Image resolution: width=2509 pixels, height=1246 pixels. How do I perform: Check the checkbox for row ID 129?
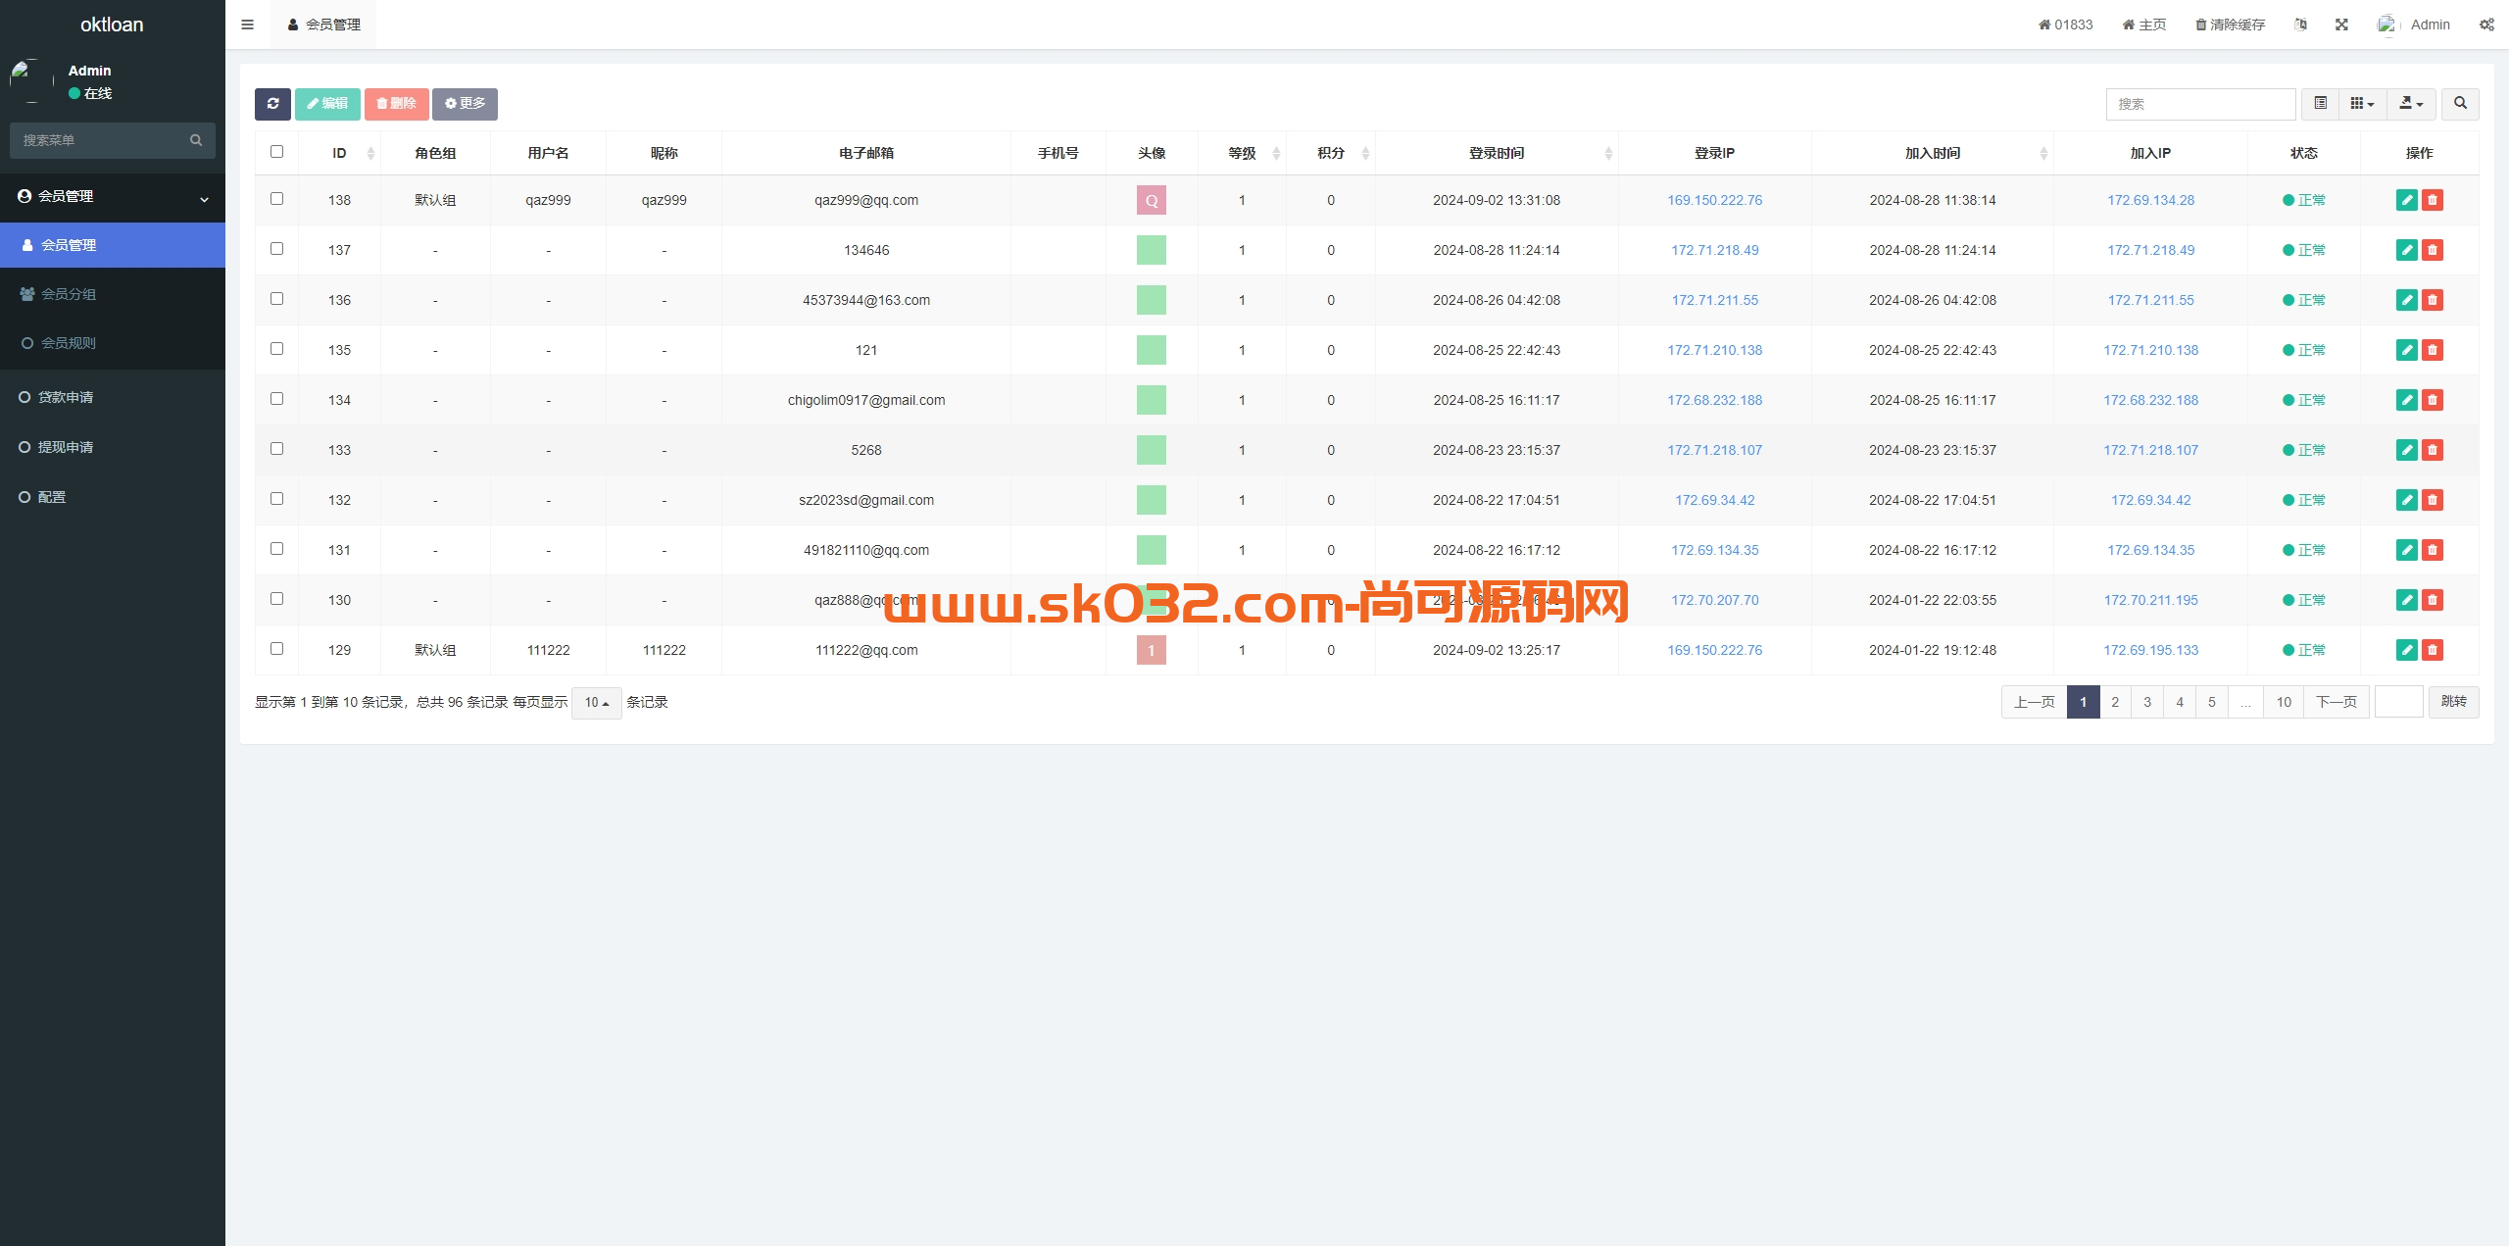point(276,649)
